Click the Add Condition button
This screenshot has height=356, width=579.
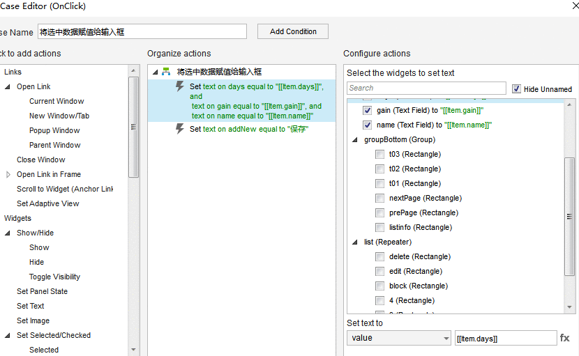pyautogui.click(x=293, y=32)
